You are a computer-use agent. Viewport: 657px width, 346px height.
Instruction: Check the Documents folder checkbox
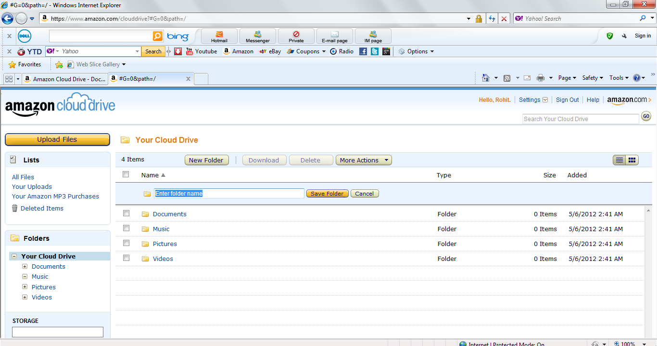coord(126,213)
